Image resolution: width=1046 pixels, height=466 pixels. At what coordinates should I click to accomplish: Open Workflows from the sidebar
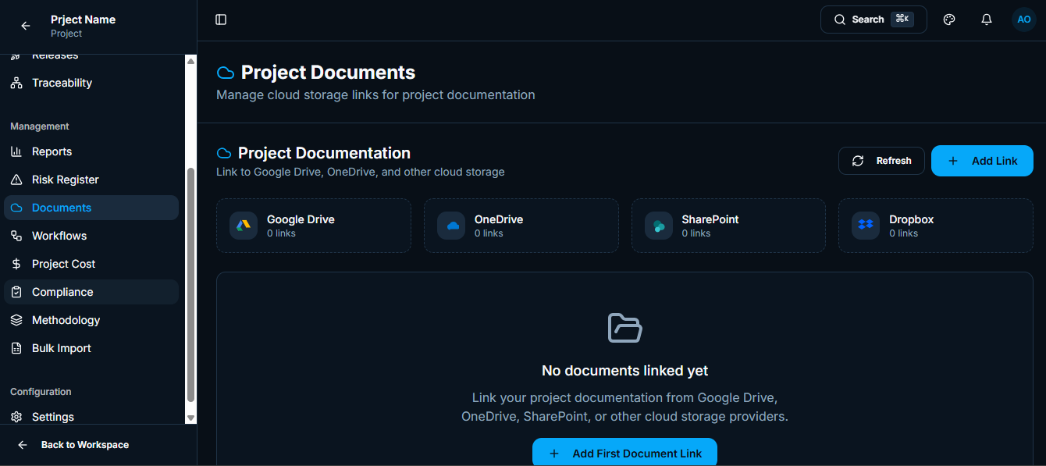(91, 236)
